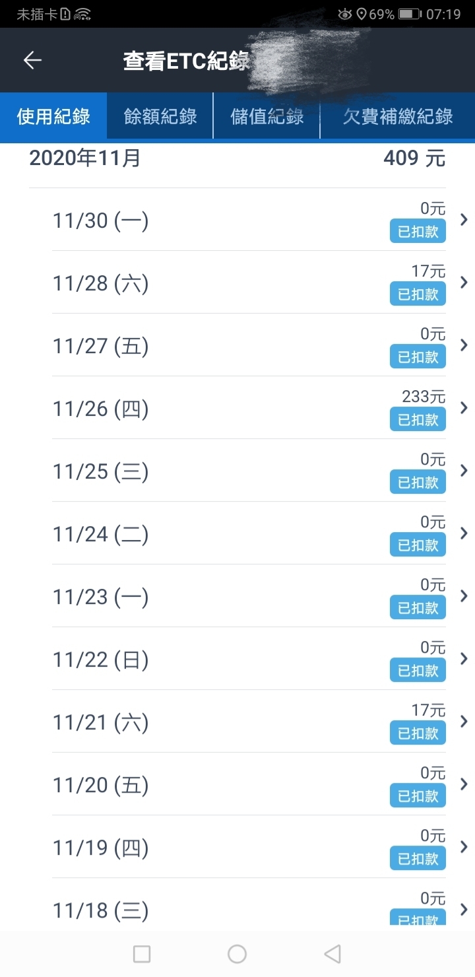Image resolution: width=475 pixels, height=977 pixels.
Task: Tap the 已扣款 badge on 11/24
Action: point(418,545)
